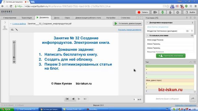Image resolution: width=198 pixels, height=111 pixels.
Task: Switch to Total Commander in the taskbar
Action: point(27,109)
